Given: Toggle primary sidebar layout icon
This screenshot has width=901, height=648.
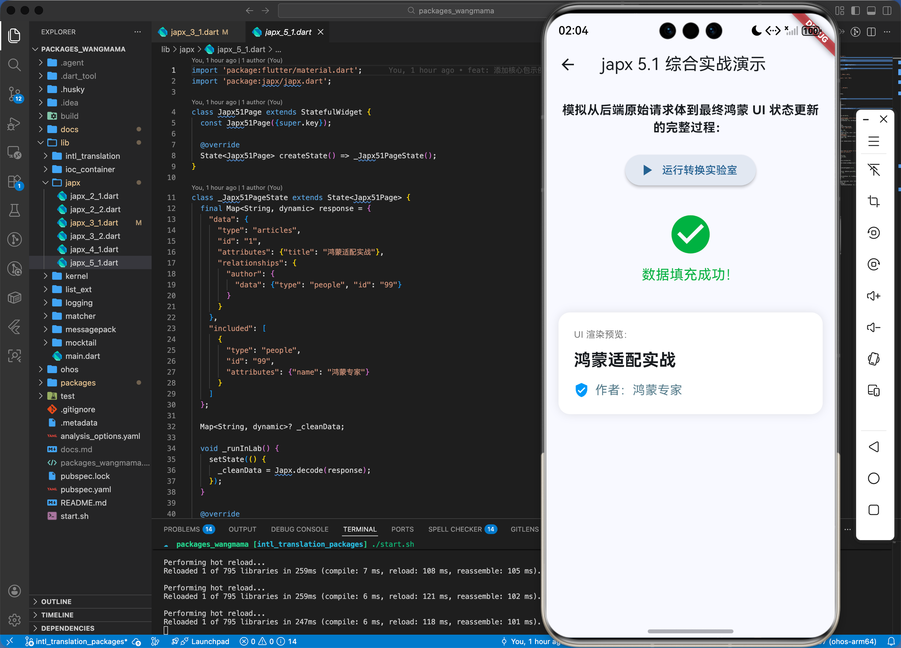Looking at the screenshot, I should pos(855,11).
